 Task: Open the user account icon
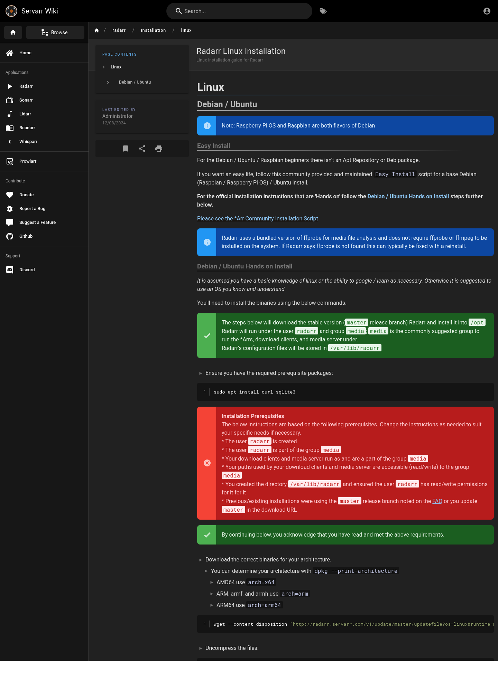(487, 11)
